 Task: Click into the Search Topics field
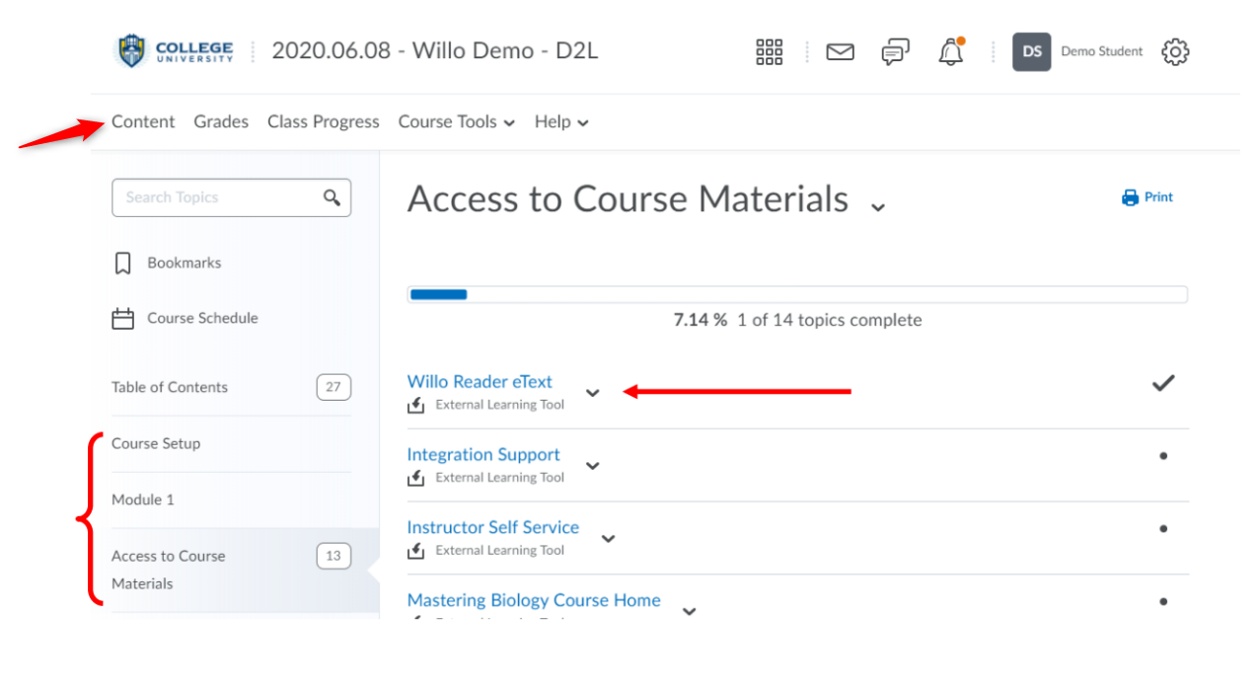(x=231, y=197)
